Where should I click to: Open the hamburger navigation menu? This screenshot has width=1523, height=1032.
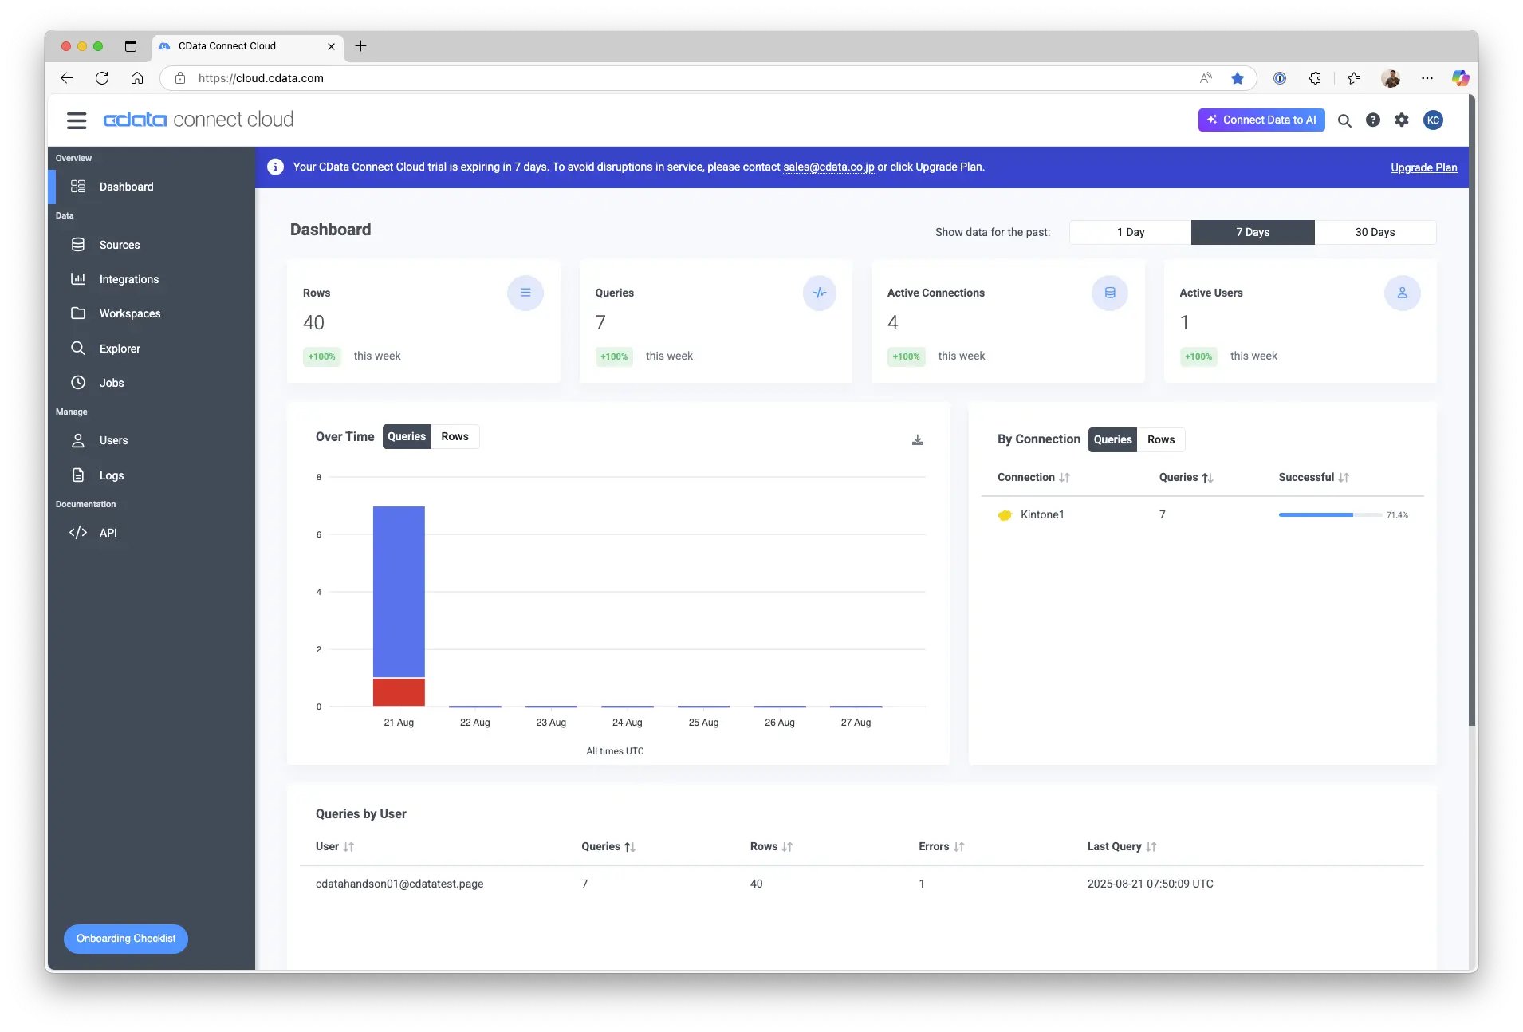tap(77, 120)
